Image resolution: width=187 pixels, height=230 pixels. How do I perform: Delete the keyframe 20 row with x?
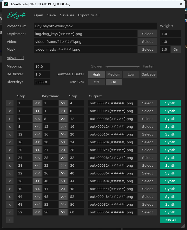click(10, 142)
